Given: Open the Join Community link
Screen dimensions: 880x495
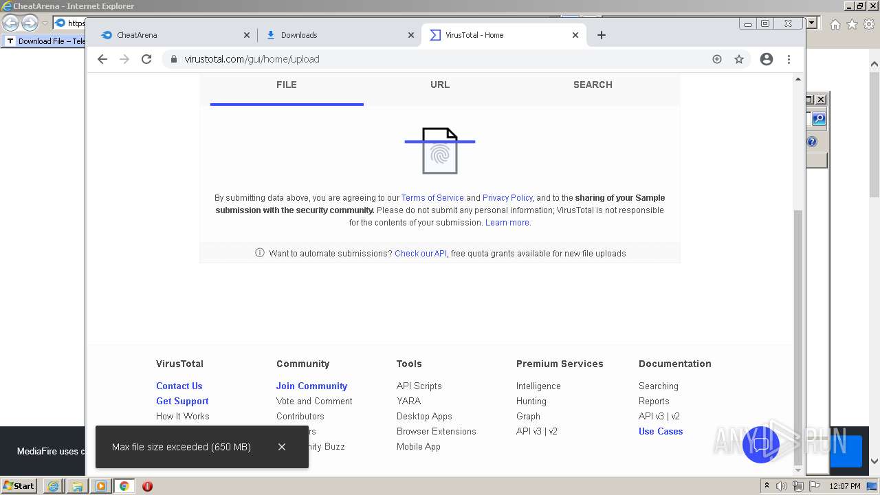Looking at the screenshot, I should [312, 386].
